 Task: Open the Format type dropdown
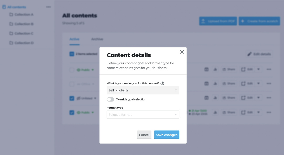(143, 115)
